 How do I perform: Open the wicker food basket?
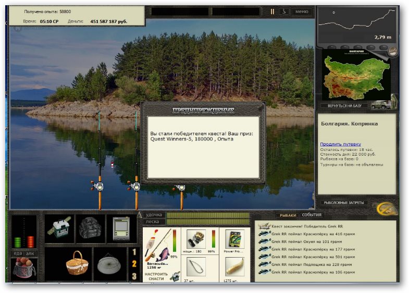tap(77, 263)
